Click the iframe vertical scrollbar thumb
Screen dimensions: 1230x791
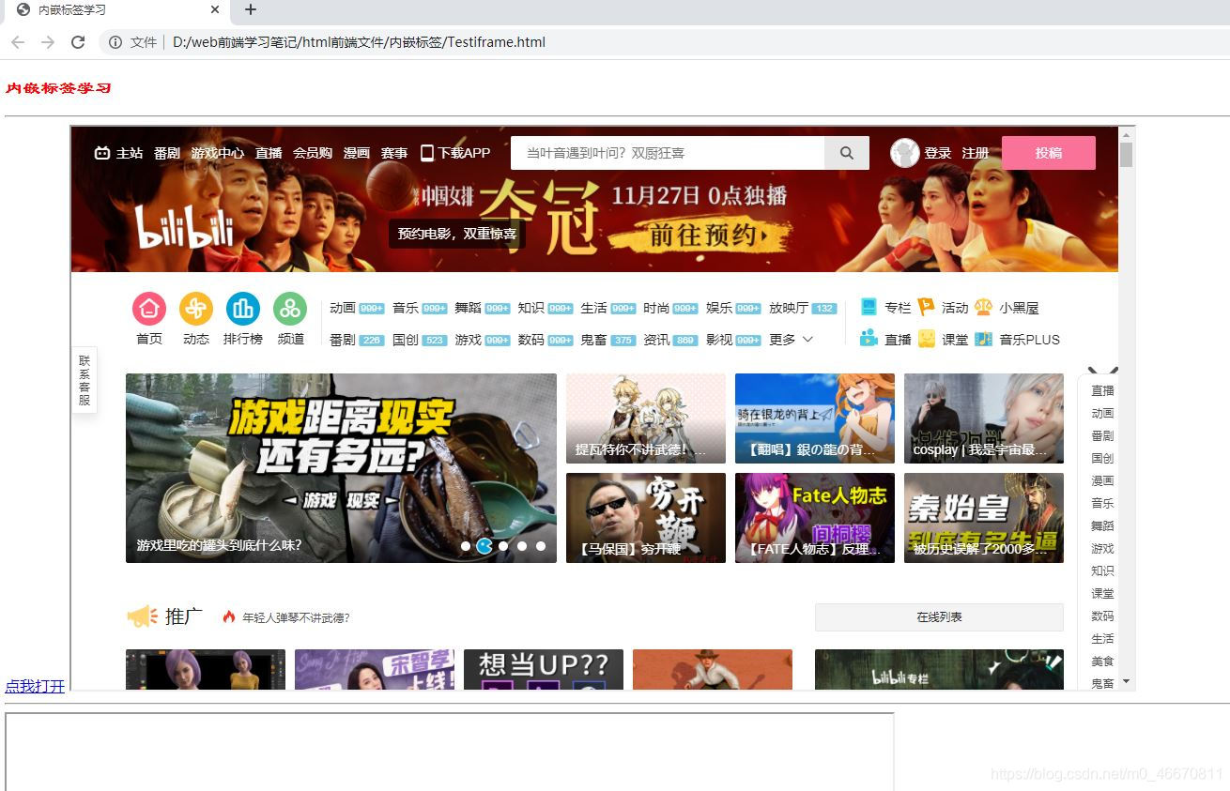point(1127,155)
